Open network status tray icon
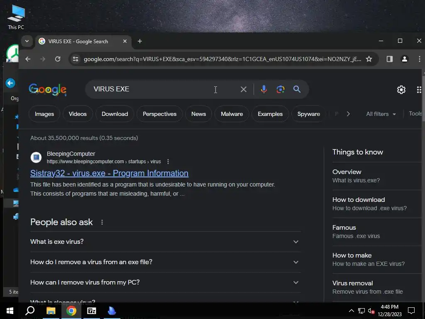 tap(361, 311)
